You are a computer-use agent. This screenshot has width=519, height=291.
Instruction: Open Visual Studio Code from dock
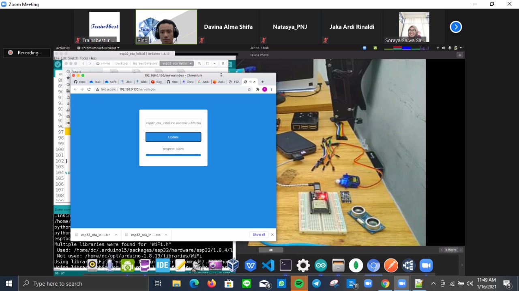point(268,266)
